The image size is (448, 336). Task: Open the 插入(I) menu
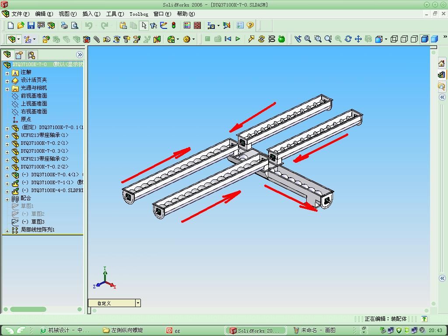[x=91, y=14]
